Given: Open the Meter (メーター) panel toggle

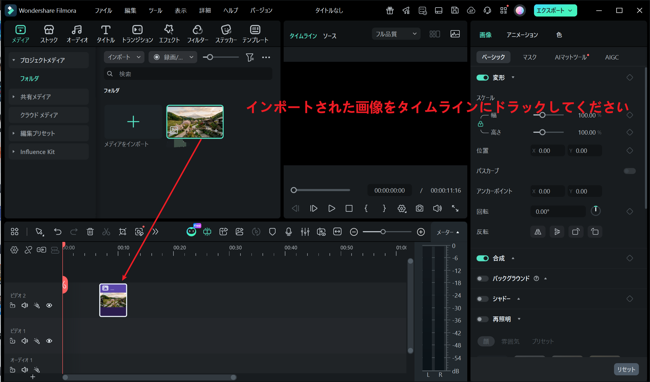Looking at the screenshot, I should click(x=448, y=232).
